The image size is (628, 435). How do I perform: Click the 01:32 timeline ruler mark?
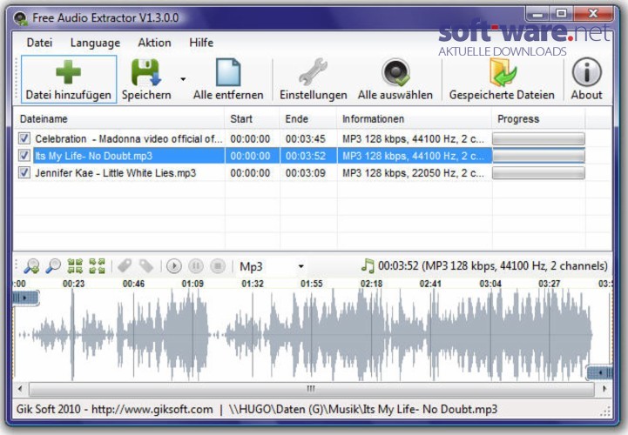[x=253, y=284]
